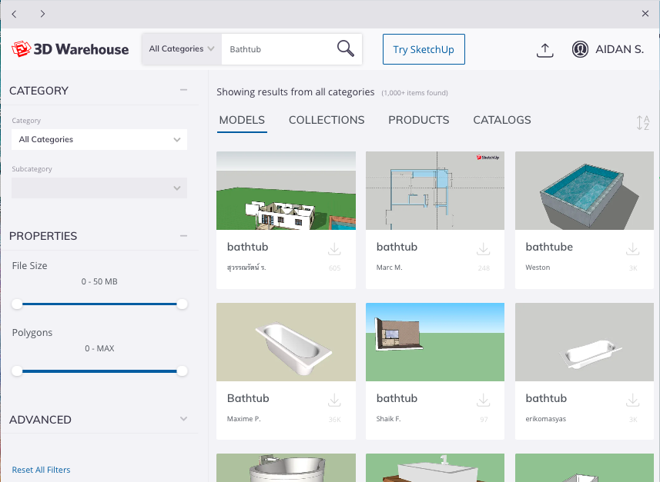Click the Reset All Filters link

pos(41,469)
